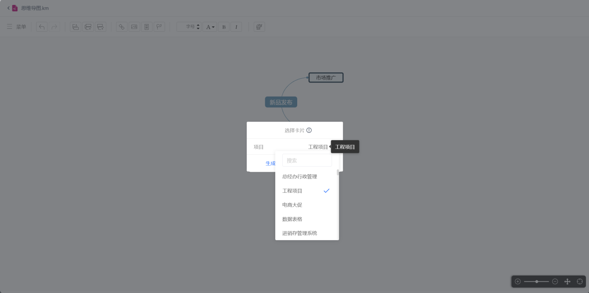Open the 字号 font size selector
This screenshot has height=293, width=589.
pyautogui.click(x=189, y=27)
